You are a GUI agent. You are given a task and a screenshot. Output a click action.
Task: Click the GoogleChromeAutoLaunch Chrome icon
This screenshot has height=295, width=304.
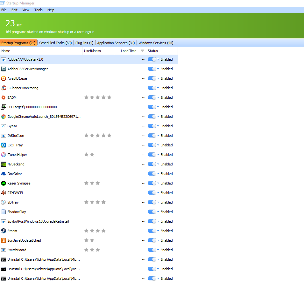pyautogui.click(x=4, y=117)
